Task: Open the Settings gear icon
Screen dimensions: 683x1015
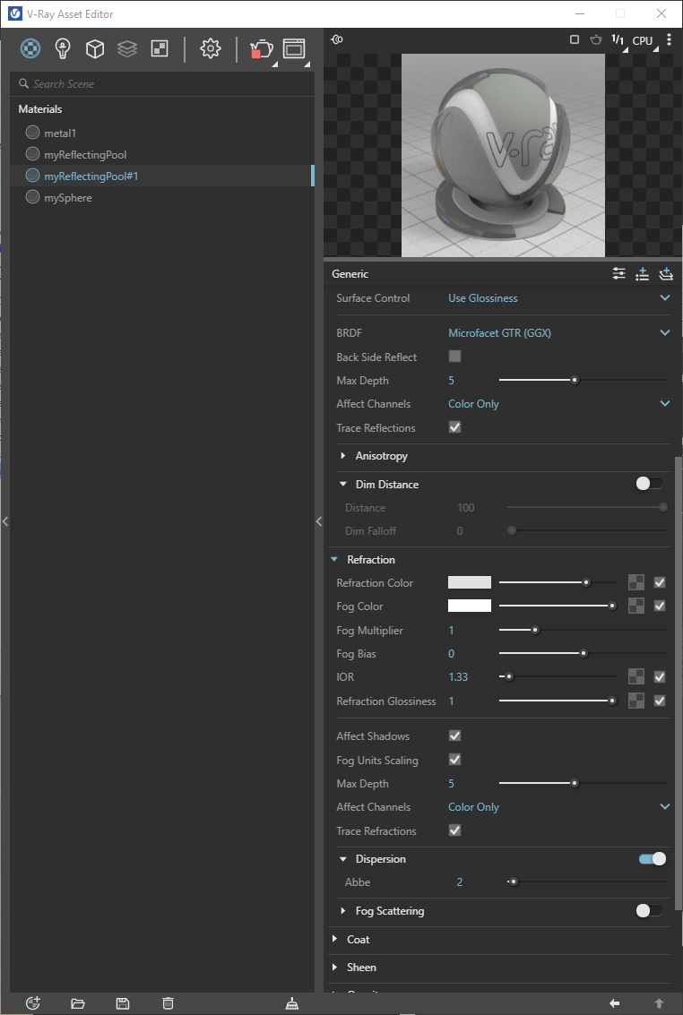Action: 211,48
